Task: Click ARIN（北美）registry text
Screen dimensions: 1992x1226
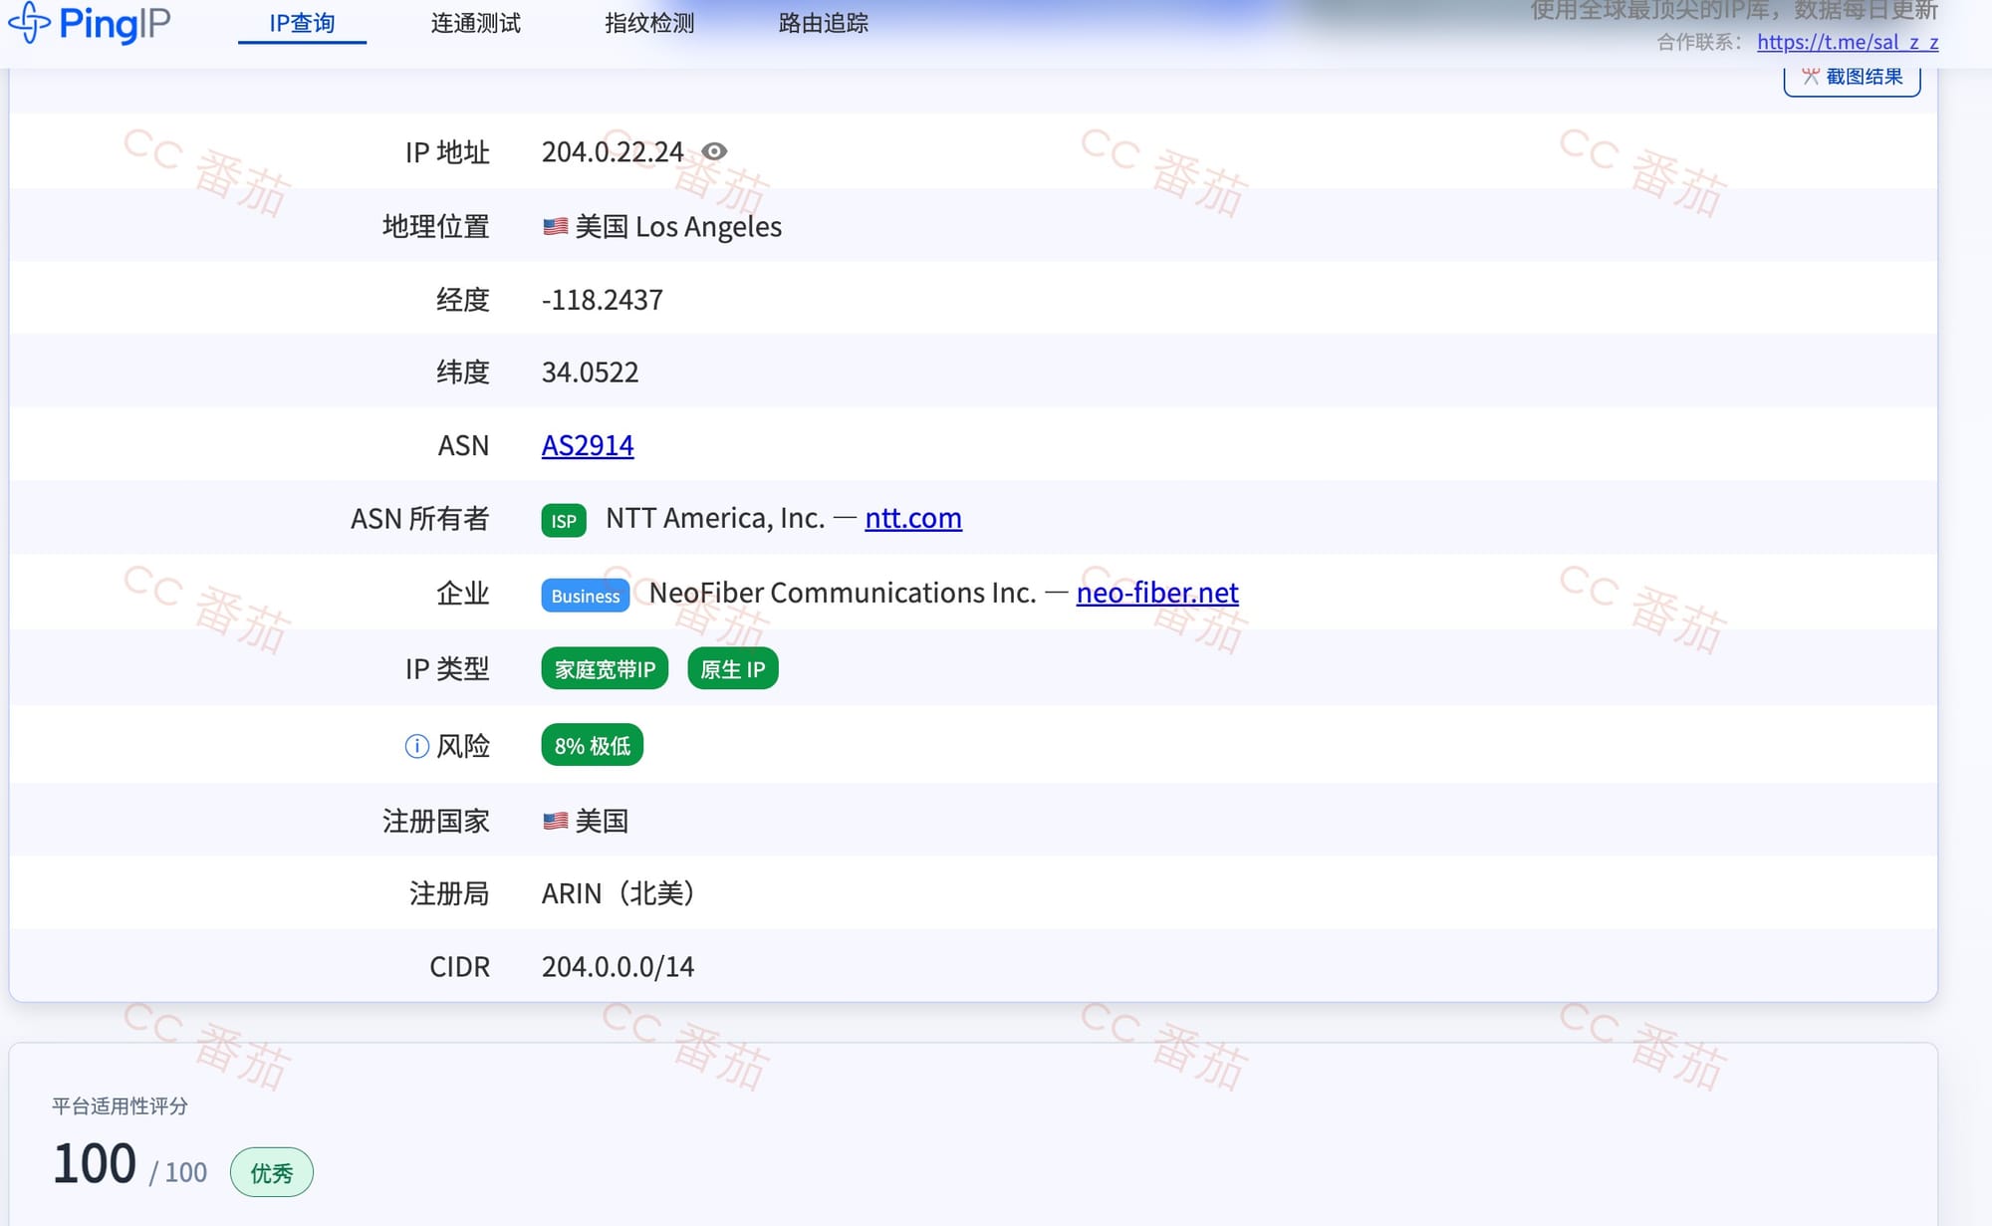Action: point(618,893)
